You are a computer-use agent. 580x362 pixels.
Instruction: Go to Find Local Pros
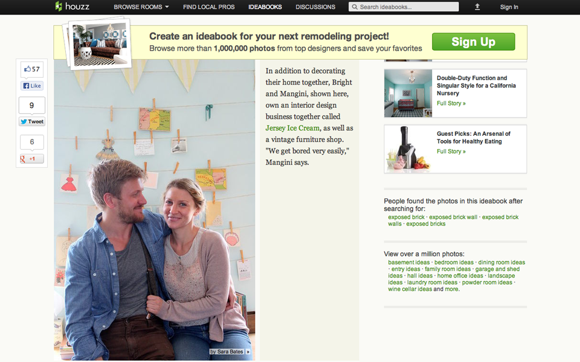(x=208, y=7)
